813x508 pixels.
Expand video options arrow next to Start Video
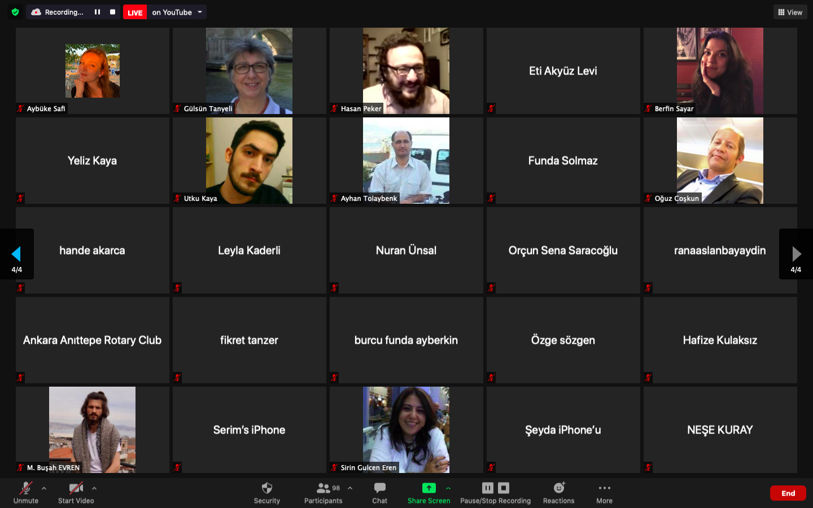click(x=94, y=488)
